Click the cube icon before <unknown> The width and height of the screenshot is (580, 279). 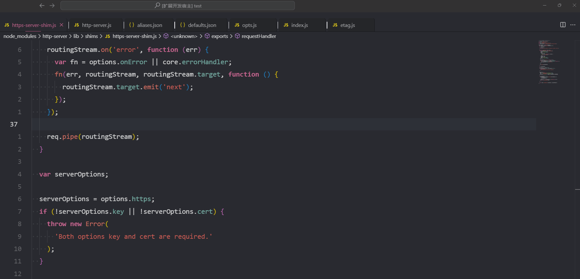tap(166, 36)
